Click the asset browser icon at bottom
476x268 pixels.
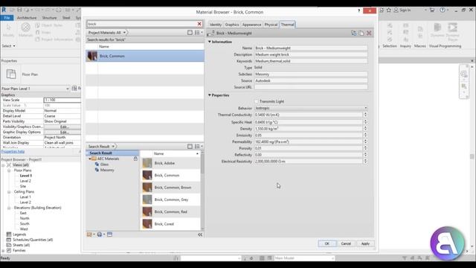[109, 234]
